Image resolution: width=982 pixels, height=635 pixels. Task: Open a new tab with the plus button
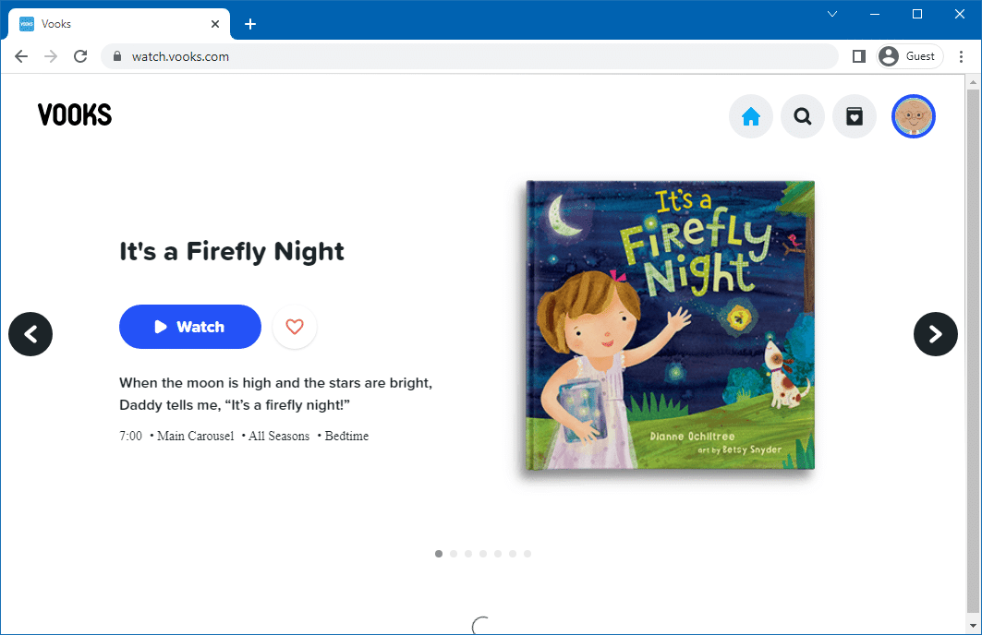(249, 24)
